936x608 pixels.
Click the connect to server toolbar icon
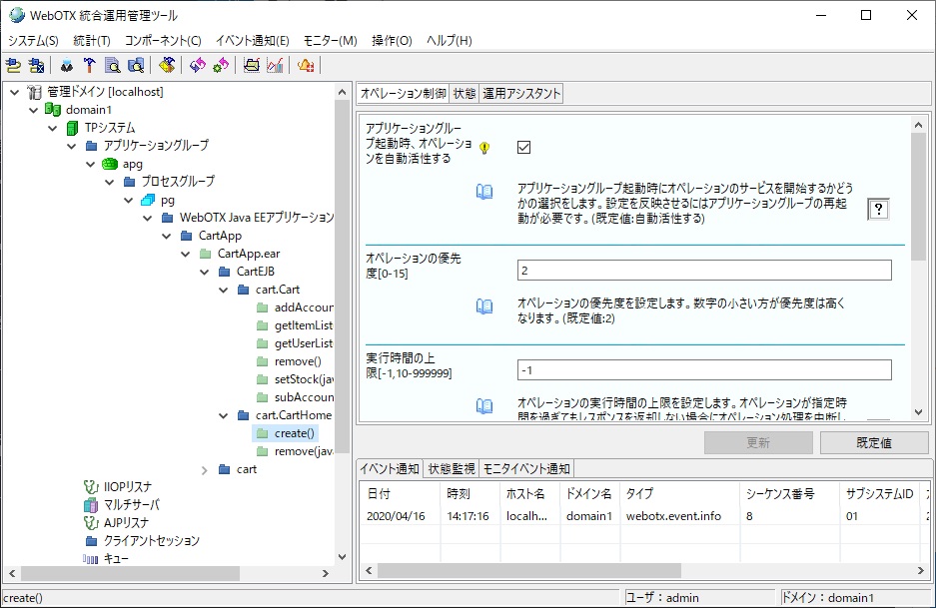click(x=13, y=66)
